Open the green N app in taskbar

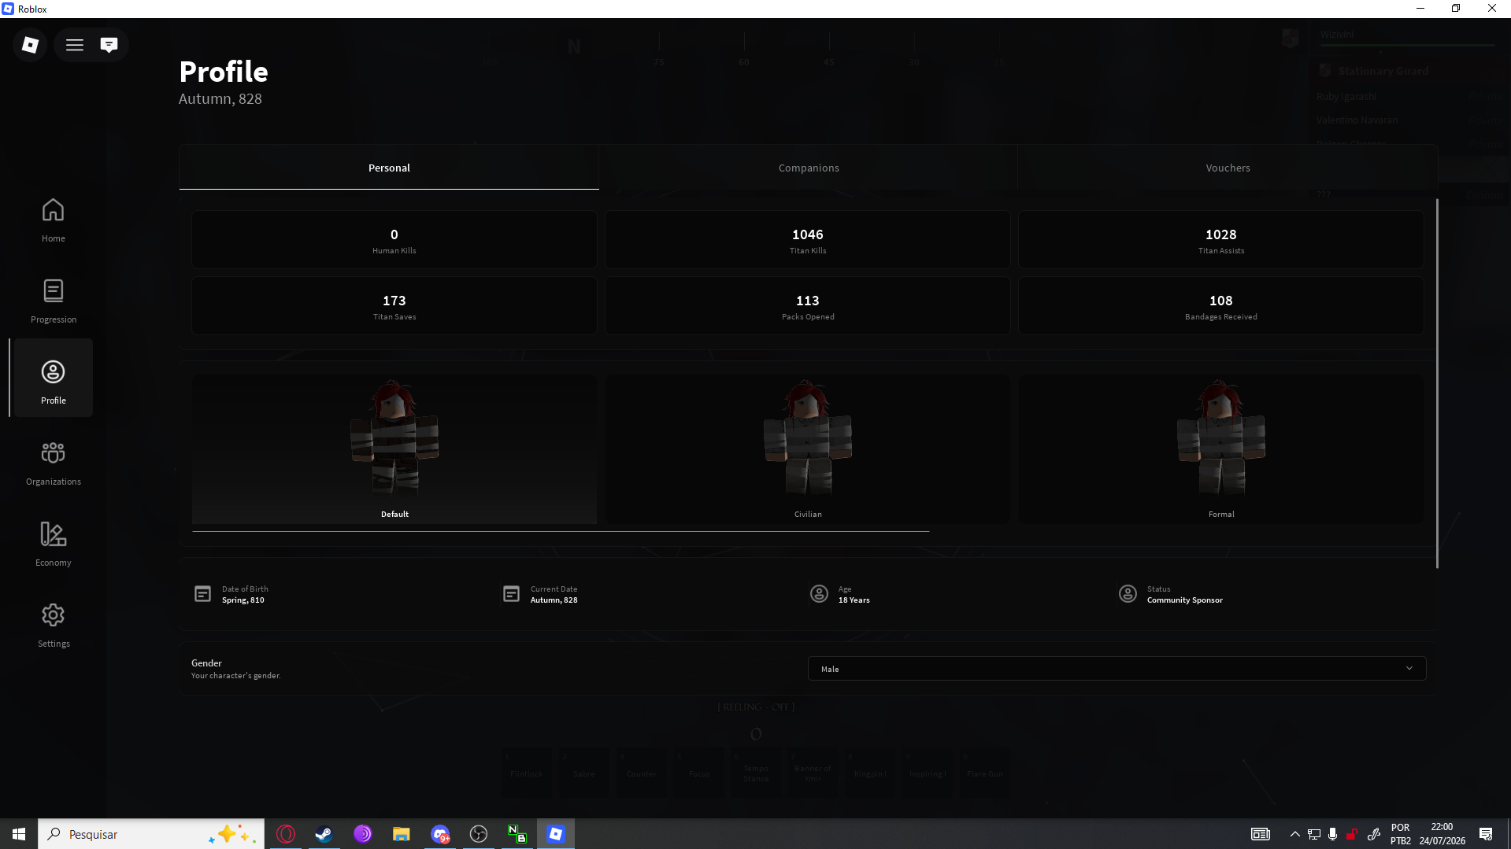pyautogui.click(x=517, y=834)
